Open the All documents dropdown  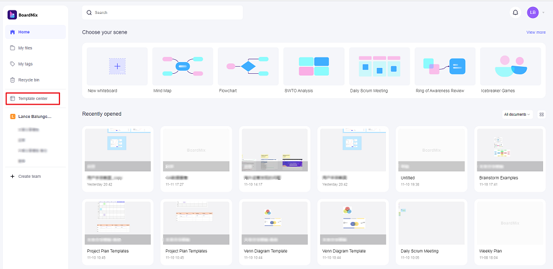pyautogui.click(x=517, y=114)
